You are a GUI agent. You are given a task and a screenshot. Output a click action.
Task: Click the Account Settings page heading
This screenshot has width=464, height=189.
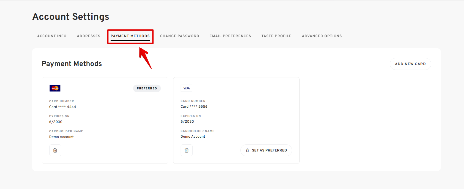[x=71, y=17]
